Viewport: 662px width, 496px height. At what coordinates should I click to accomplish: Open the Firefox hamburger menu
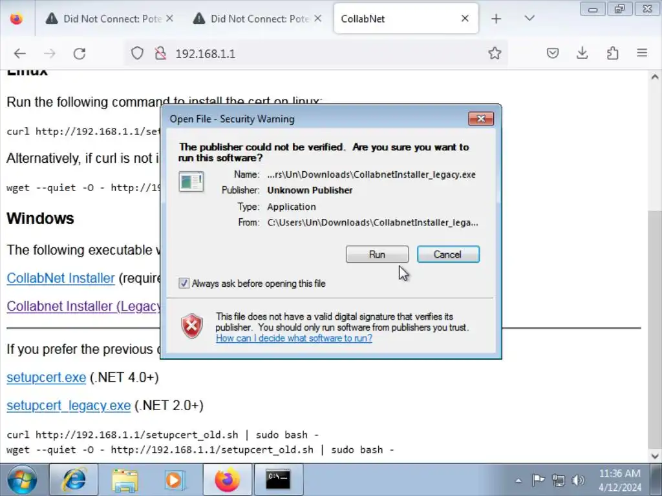point(642,53)
